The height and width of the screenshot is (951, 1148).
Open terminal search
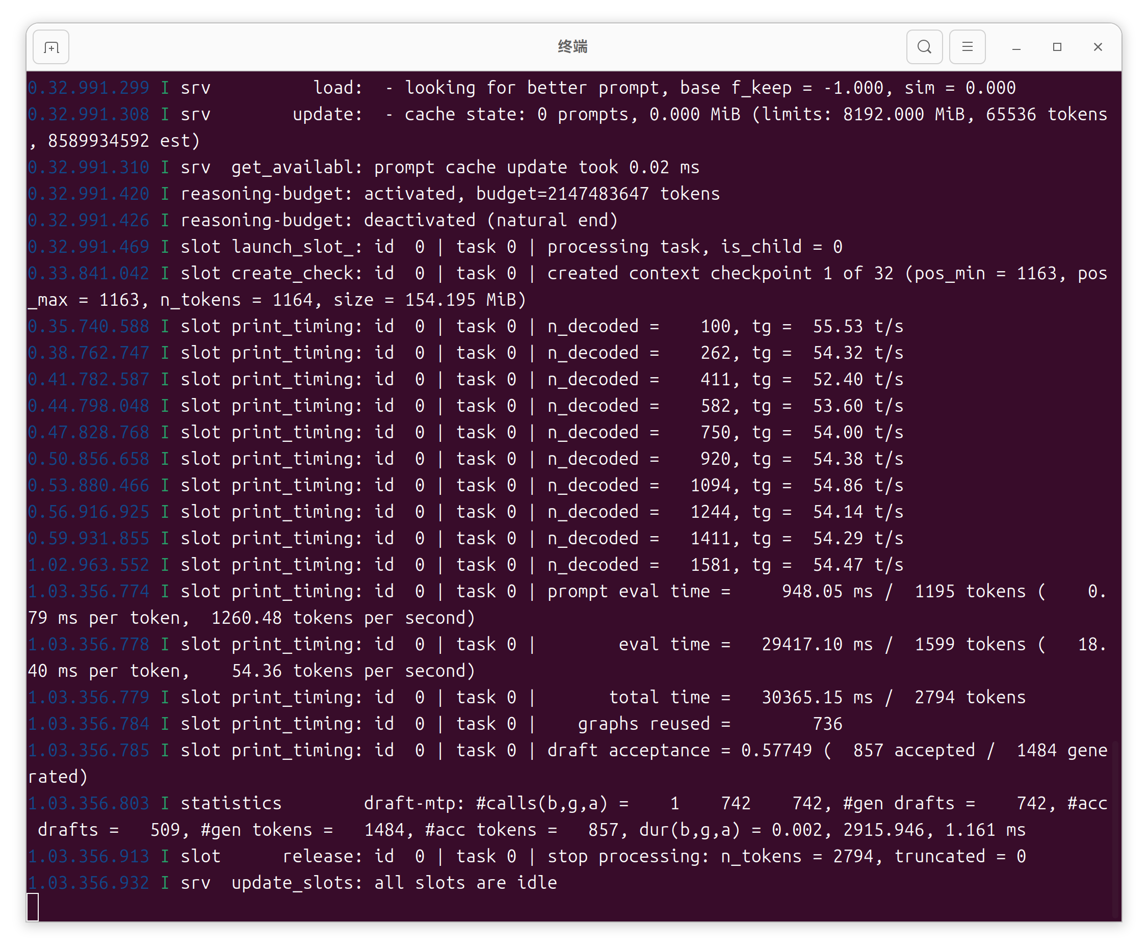click(924, 47)
